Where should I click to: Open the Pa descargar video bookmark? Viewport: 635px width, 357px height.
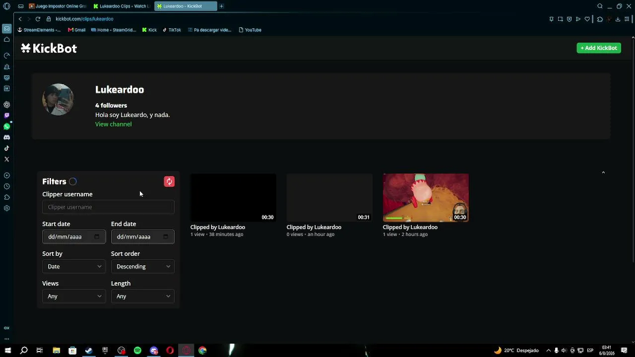[209, 30]
